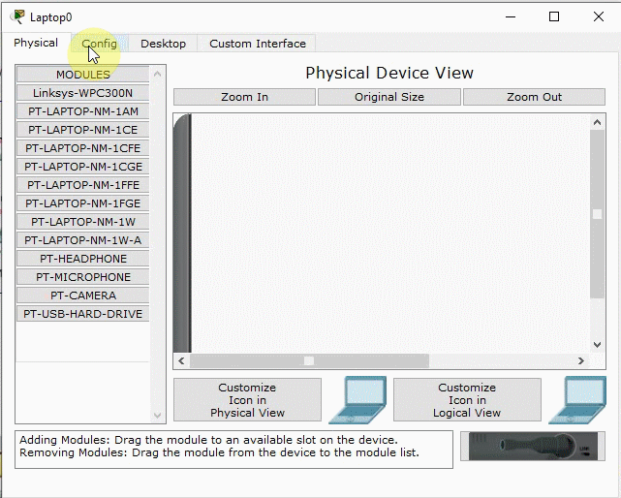Click the microphone module preview image

pos(533,446)
